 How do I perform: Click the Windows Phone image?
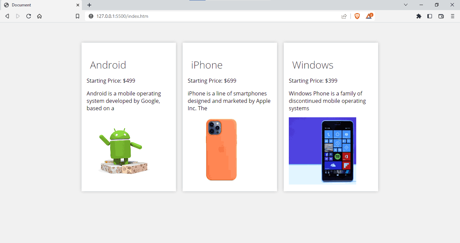point(322,151)
